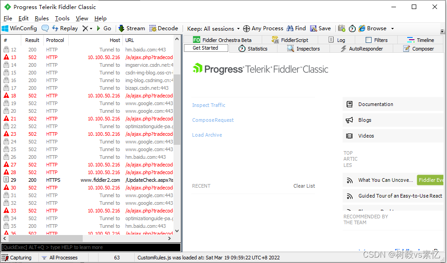
Task: Open the File menu
Action: (8, 18)
